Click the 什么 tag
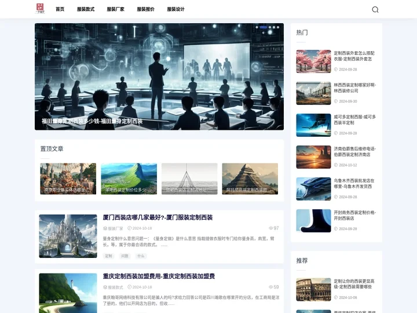The width and height of the screenshot is (417, 313). (x=141, y=256)
